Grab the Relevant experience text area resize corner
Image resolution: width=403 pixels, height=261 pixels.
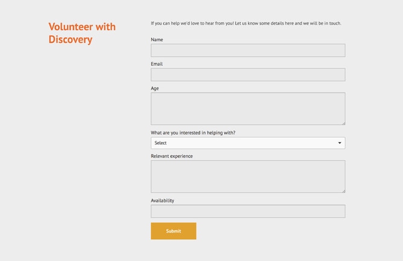coord(343,190)
